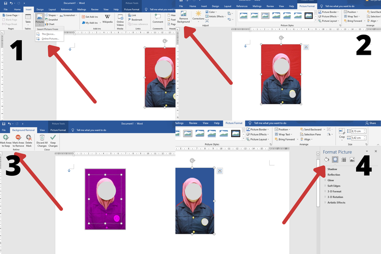Open Effects pentagon tab in Format Picture pane
This screenshot has height=254, width=381.
[335, 160]
